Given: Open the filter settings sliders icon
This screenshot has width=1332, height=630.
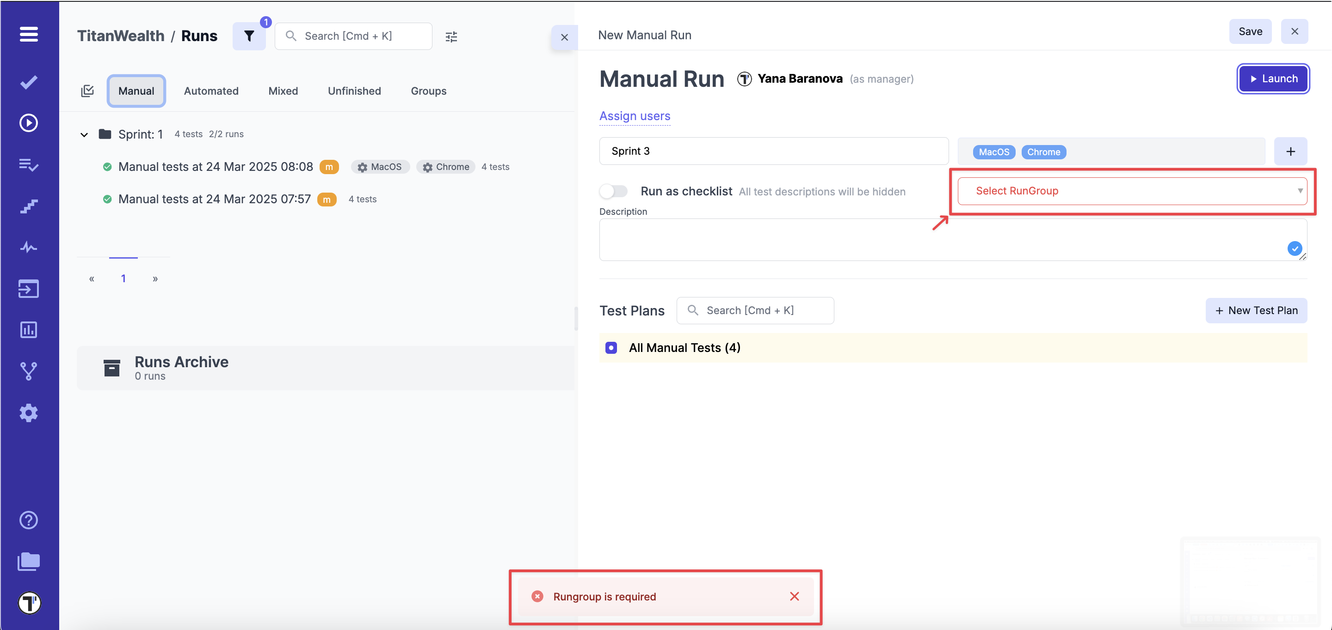Looking at the screenshot, I should click(451, 36).
